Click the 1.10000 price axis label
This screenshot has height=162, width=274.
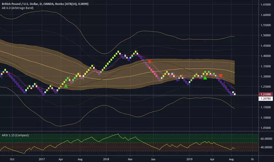[x=265, y=118]
